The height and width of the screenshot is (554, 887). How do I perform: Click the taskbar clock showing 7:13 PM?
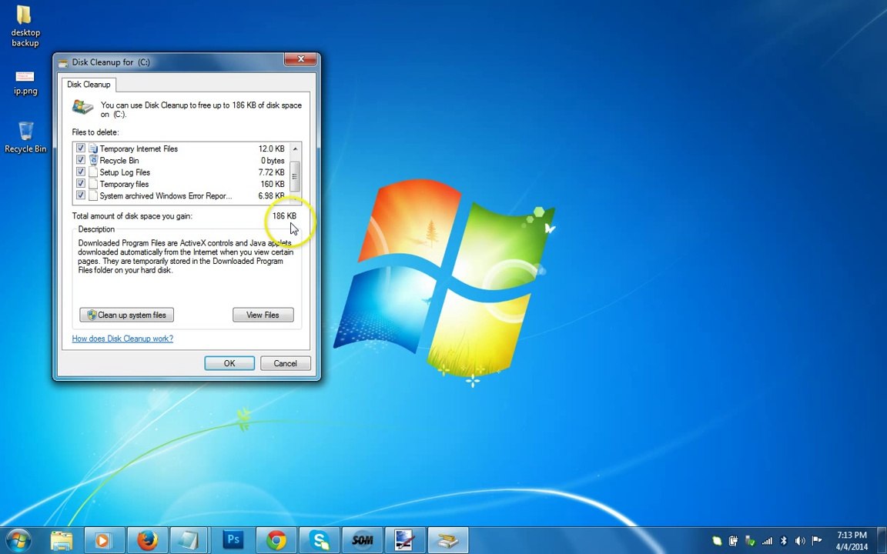[x=852, y=541]
